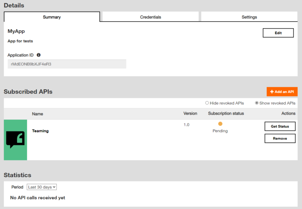Open the Period dropdown showing Last 30 days
Viewport: 302px width, 209px height.
click(42, 187)
